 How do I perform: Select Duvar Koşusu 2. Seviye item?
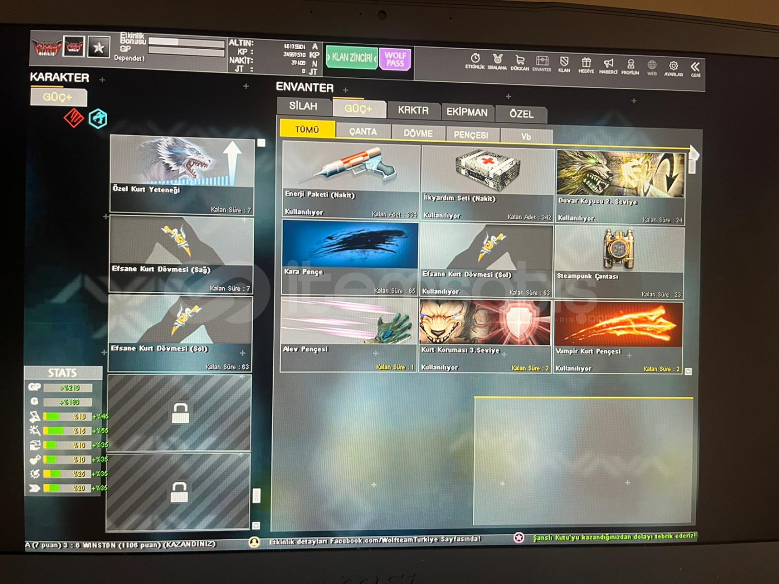coord(620,187)
